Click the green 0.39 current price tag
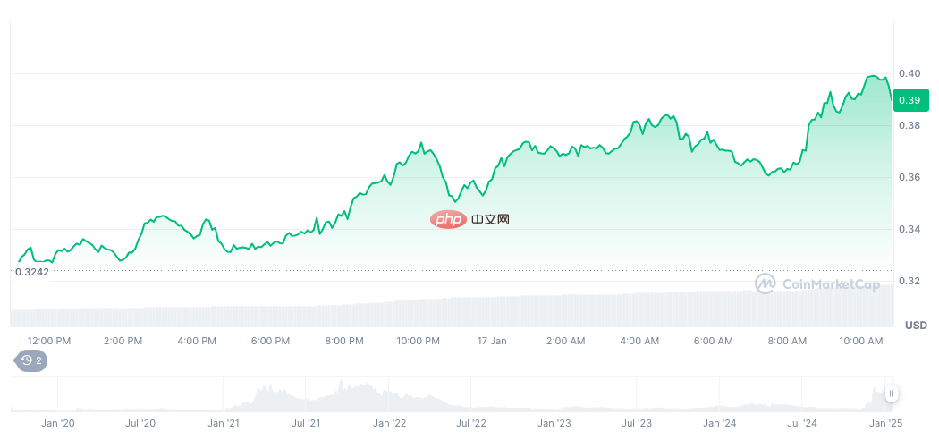The width and height of the screenshot is (939, 440). [910, 99]
